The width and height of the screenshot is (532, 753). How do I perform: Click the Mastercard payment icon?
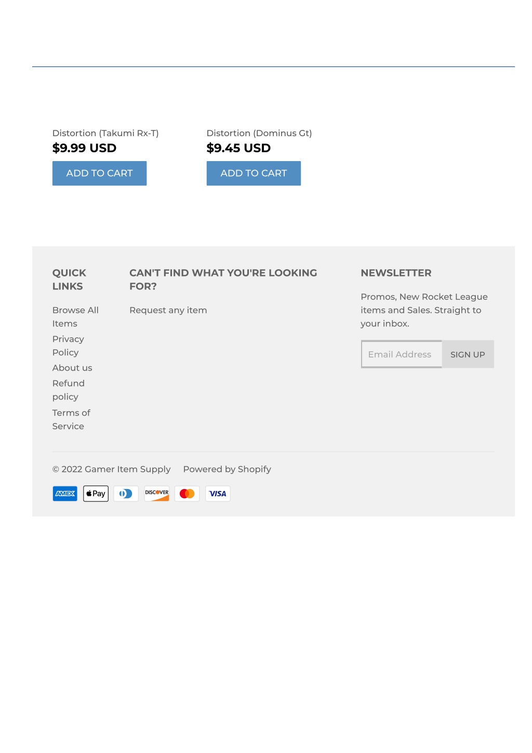tap(187, 494)
